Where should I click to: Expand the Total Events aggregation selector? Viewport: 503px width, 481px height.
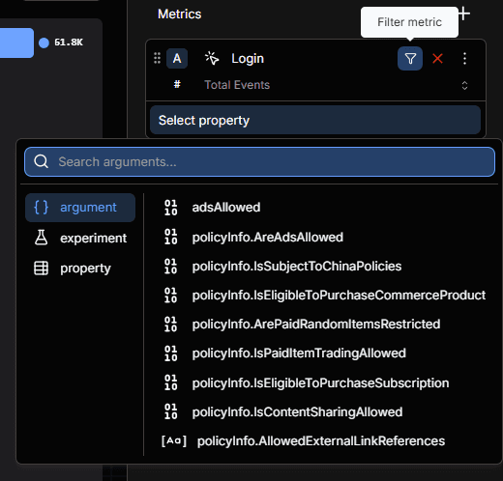464,85
